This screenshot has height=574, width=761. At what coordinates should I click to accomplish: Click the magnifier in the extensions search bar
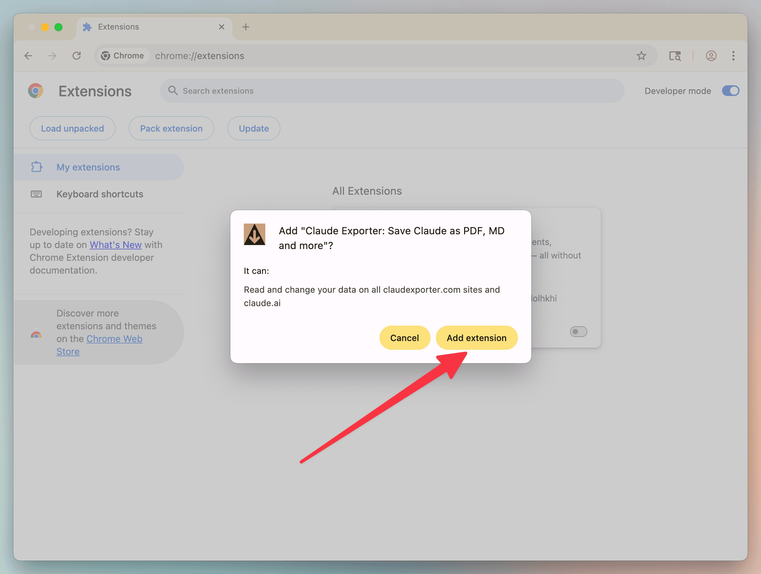click(173, 90)
